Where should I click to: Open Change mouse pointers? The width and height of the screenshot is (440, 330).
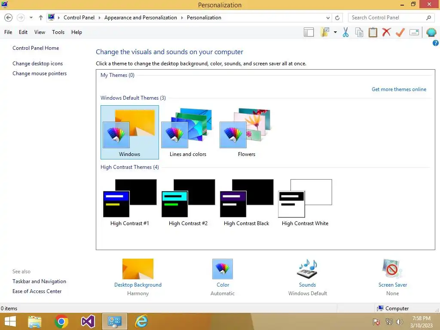[40, 73]
